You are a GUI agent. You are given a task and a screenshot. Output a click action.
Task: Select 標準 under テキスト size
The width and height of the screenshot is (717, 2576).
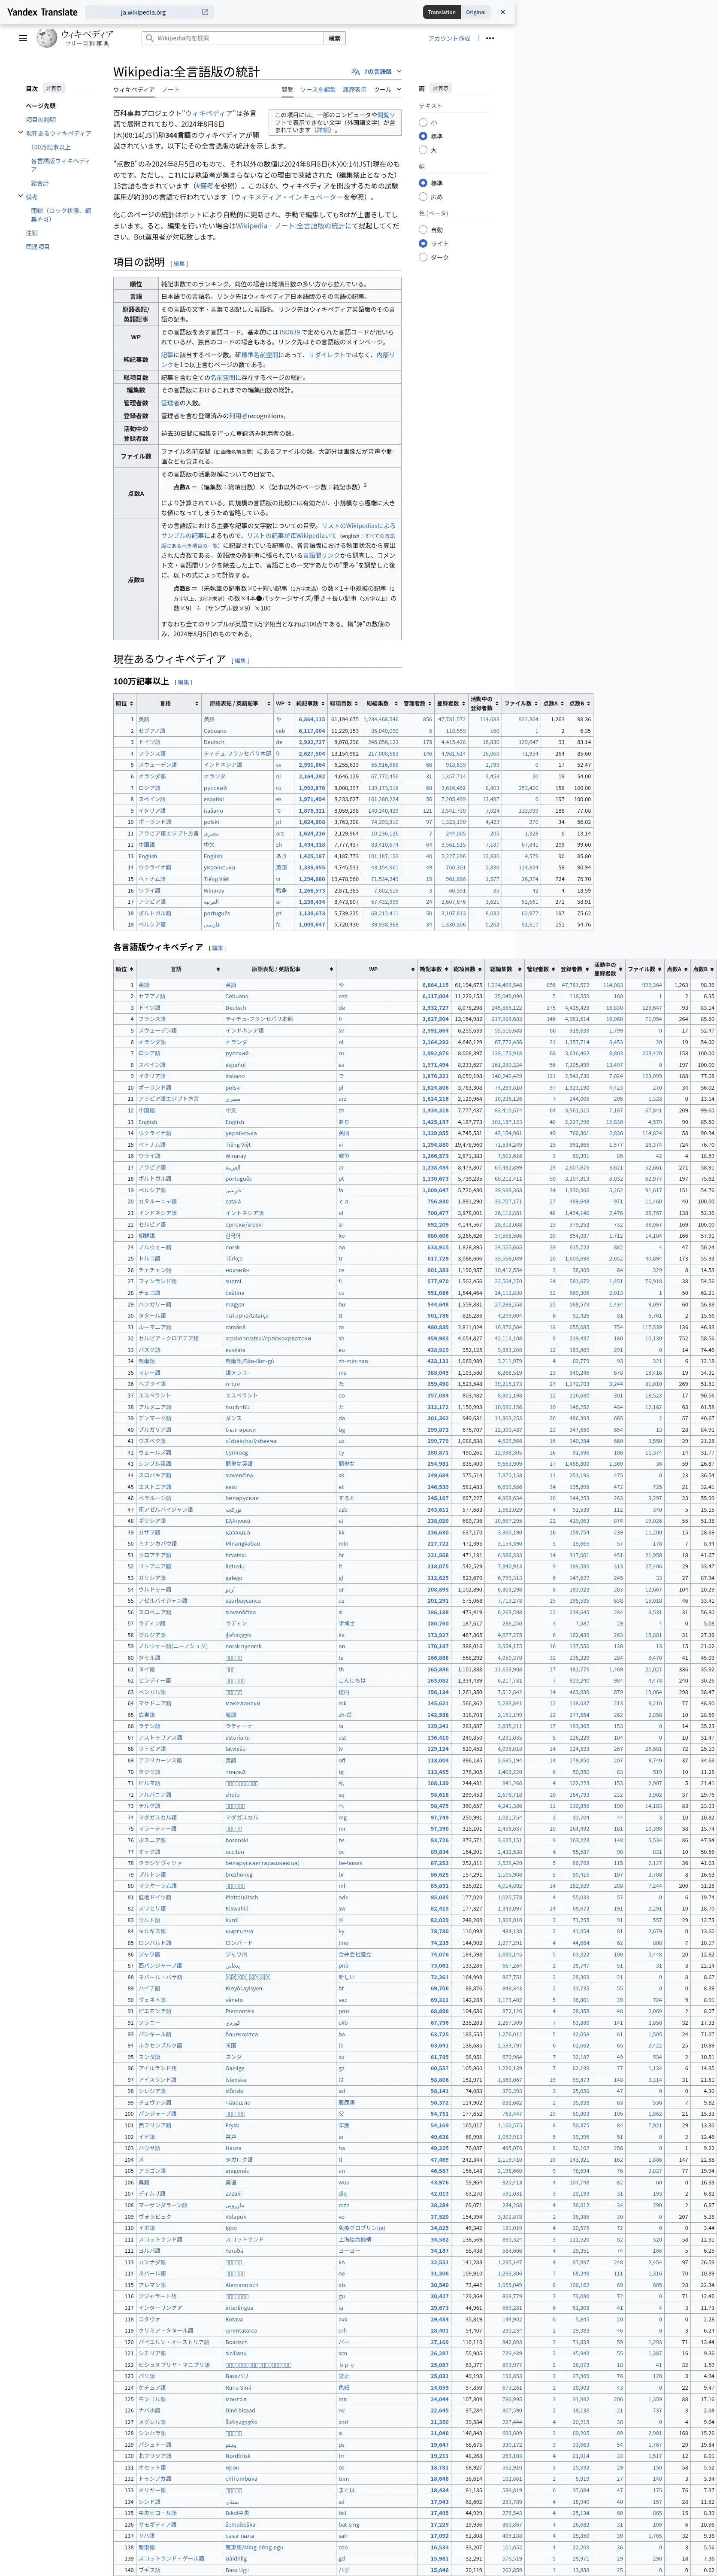point(423,136)
